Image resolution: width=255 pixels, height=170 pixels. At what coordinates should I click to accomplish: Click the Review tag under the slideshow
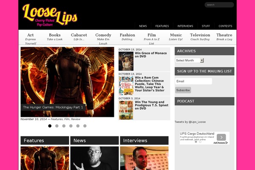coord(76,119)
